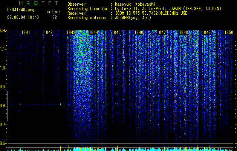Click the 1649 time marker

tap(206, 32)
